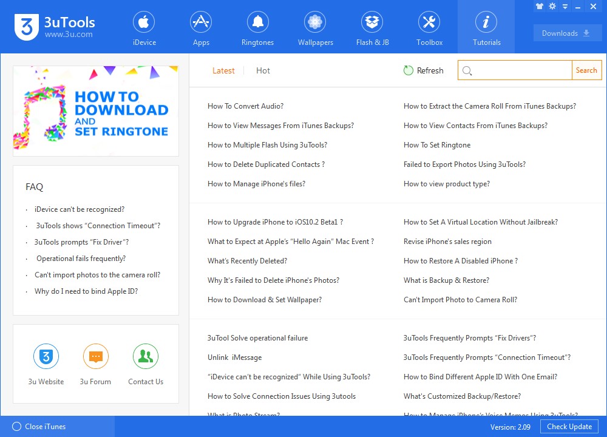Toggle the Close iTunes radio option
Screen dimensions: 607x437
pos(16,427)
